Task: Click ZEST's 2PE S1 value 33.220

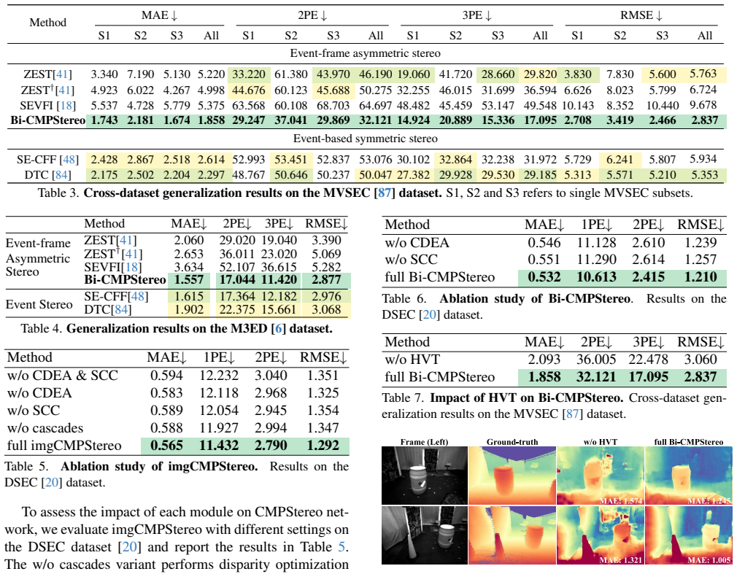Action: pyautogui.click(x=249, y=74)
